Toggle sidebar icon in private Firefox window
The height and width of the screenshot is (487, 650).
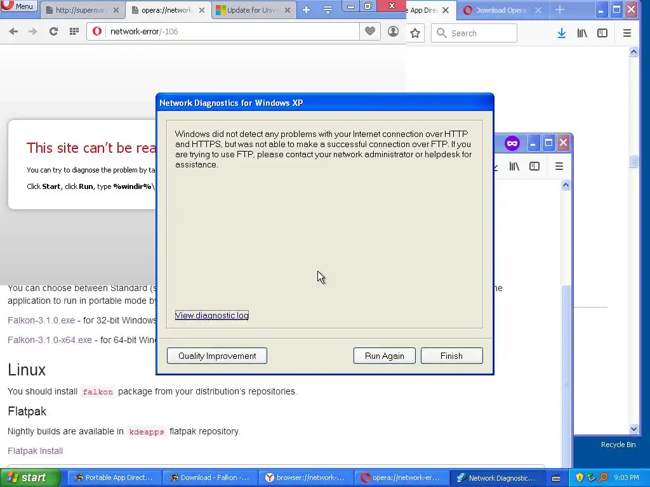[534, 167]
